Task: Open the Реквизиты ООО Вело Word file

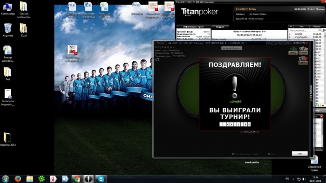Action: [88, 10]
